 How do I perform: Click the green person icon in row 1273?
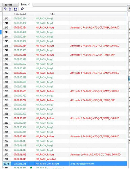tap(31, 168)
